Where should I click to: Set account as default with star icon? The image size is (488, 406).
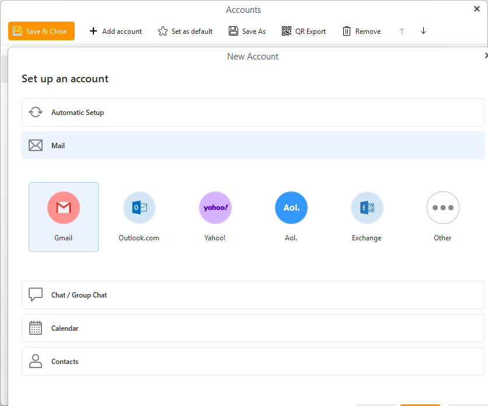[185, 31]
